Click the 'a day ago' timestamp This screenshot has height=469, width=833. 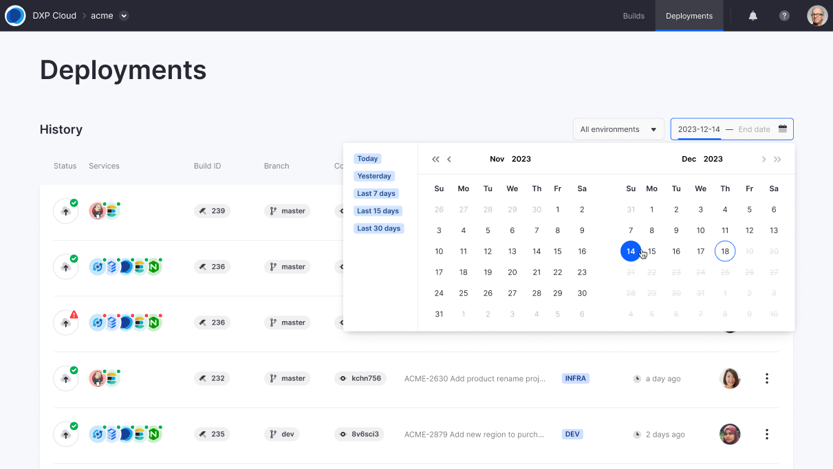pos(663,379)
